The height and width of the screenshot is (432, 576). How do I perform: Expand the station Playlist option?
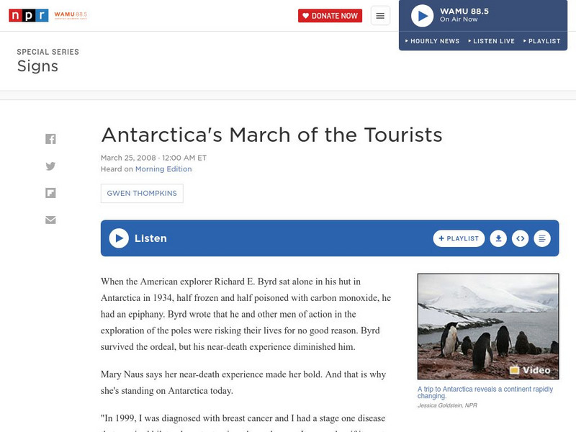pyautogui.click(x=541, y=41)
